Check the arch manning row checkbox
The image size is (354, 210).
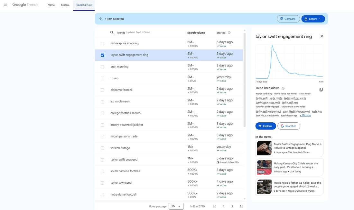102,67
